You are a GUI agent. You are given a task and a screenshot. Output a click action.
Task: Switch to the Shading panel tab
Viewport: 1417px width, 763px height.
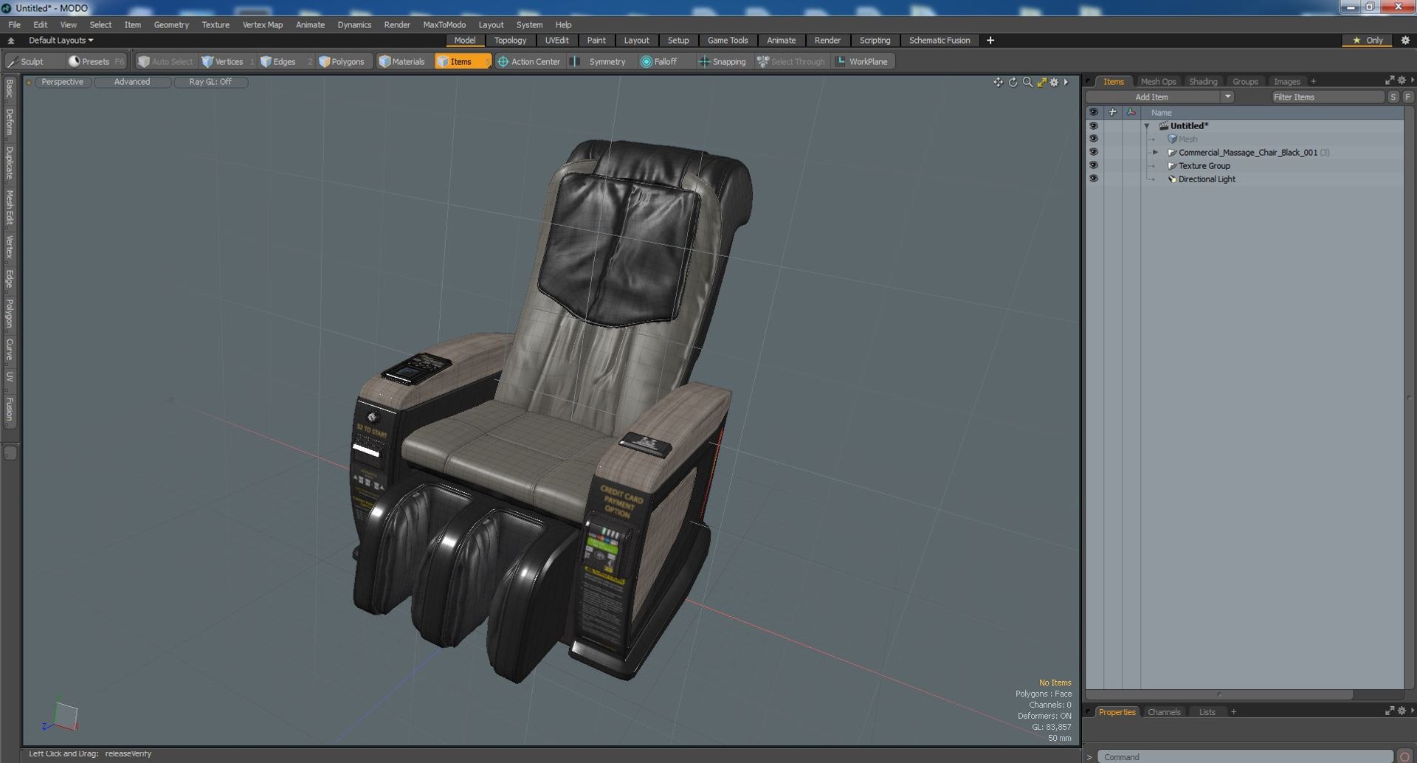(x=1203, y=81)
